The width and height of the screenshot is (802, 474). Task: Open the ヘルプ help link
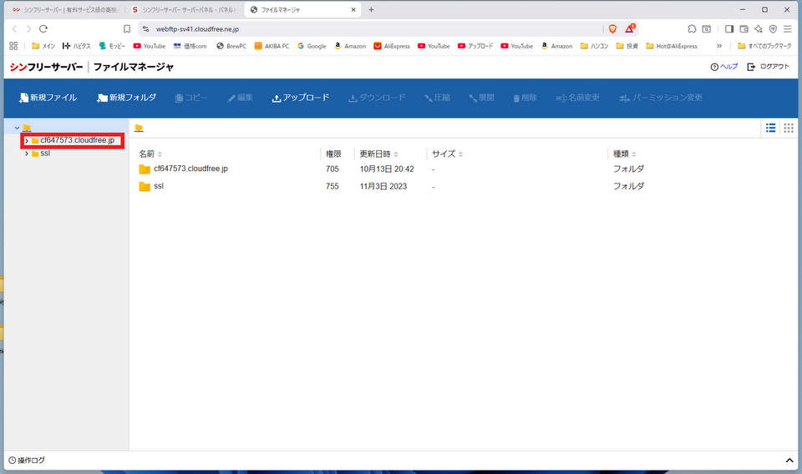(723, 67)
